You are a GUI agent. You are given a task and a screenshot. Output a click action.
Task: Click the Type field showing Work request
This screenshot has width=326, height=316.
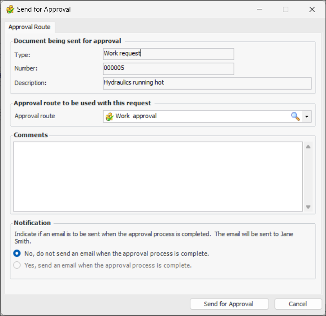coord(168,54)
